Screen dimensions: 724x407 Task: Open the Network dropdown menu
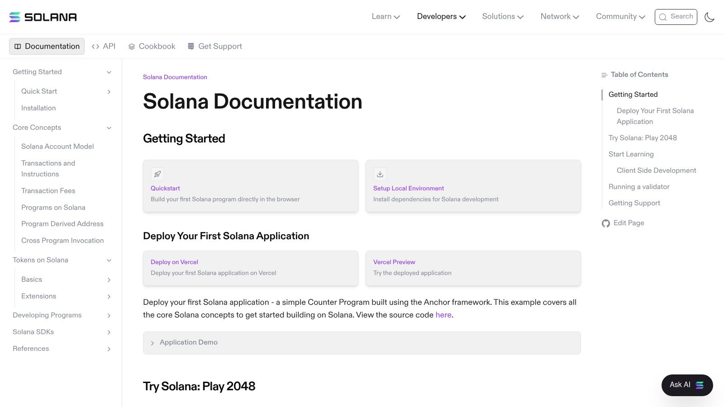(x=560, y=17)
